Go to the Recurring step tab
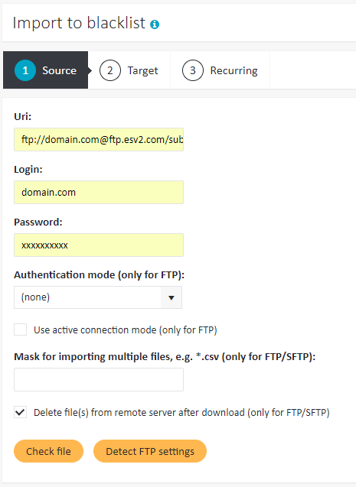This screenshot has height=487, width=356. coord(220,70)
